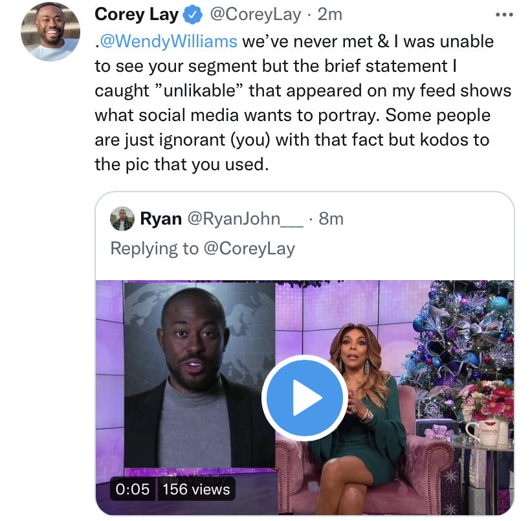Click the 156 views counter
Screen dimensions: 530x521
click(x=196, y=489)
